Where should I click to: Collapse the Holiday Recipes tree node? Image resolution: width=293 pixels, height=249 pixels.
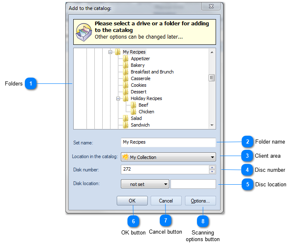tap(118, 99)
